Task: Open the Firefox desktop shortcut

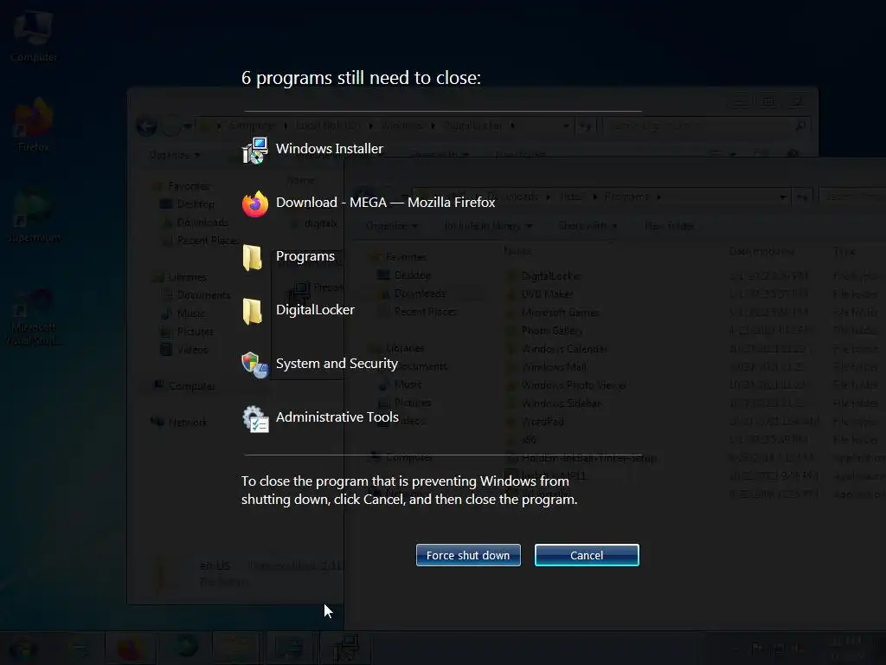Action: point(34,126)
